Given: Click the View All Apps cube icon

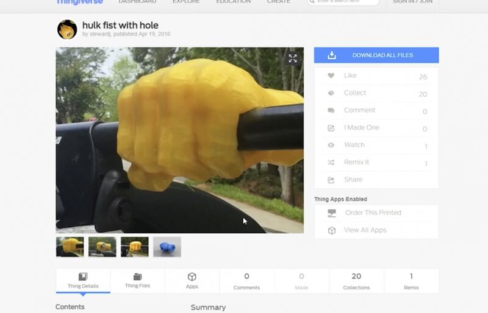Looking at the screenshot, I should point(332,230).
